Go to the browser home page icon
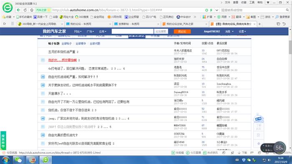 click(x=32, y=10)
